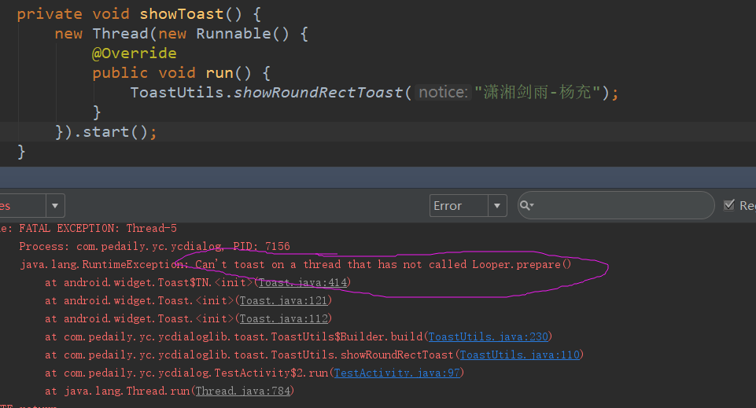
Task: Open link Toast.java:414
Action: 302,283
